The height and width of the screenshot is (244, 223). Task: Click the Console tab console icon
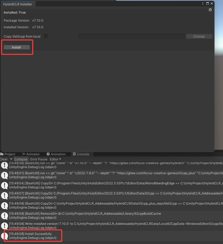pos(74,154)
